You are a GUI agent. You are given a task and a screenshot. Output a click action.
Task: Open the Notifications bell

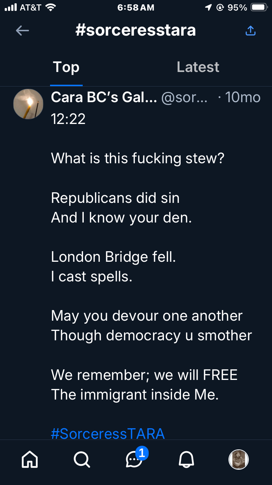pyautogui.click(x=186, y=460)
